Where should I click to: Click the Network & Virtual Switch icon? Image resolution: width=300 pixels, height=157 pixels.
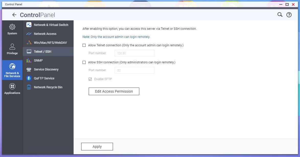tap(29, 25)
